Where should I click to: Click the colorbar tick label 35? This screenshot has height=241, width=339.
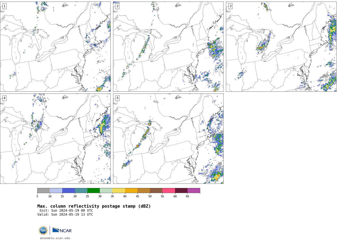112,196
